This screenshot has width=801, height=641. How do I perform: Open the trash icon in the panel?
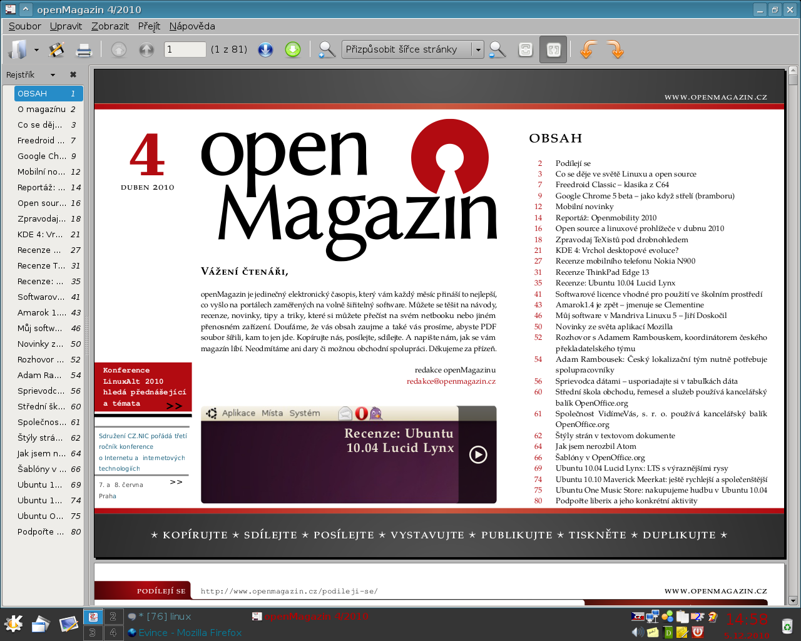tap(787, 625)
